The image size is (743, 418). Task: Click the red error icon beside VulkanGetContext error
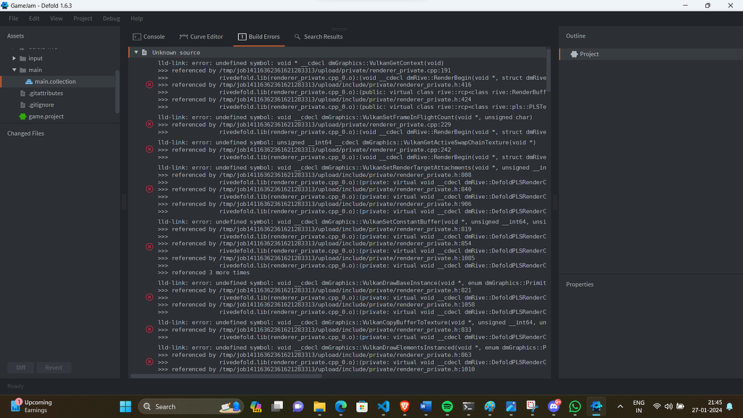point(149,85)
